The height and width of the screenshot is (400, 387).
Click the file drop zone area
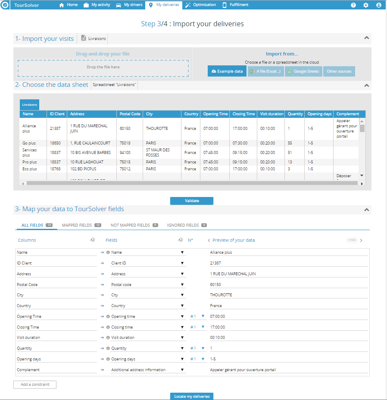coord(103,68)
